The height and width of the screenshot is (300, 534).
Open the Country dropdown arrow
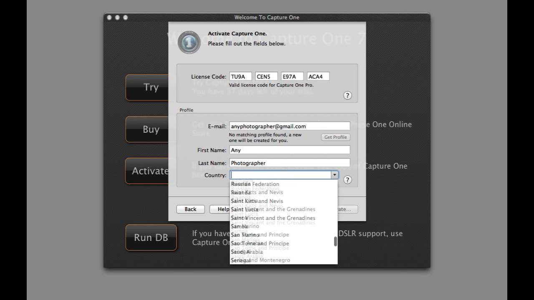click(x=334, y=175)
